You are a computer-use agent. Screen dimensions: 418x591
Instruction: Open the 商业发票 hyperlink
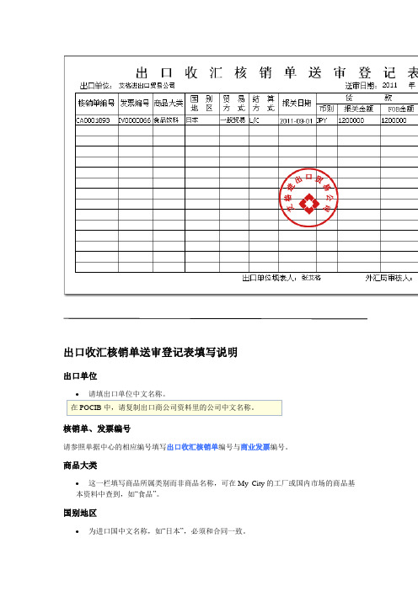[255, 447]
